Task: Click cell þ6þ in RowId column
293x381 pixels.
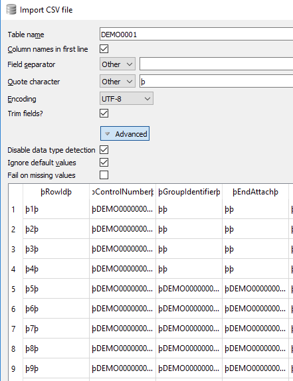Action: click(56, 309)
